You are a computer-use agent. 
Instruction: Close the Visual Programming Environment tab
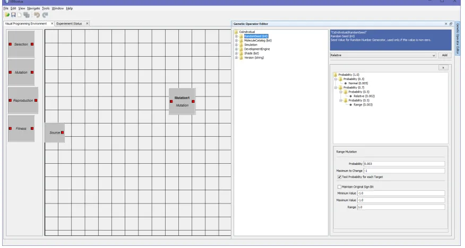click(52, 23)
